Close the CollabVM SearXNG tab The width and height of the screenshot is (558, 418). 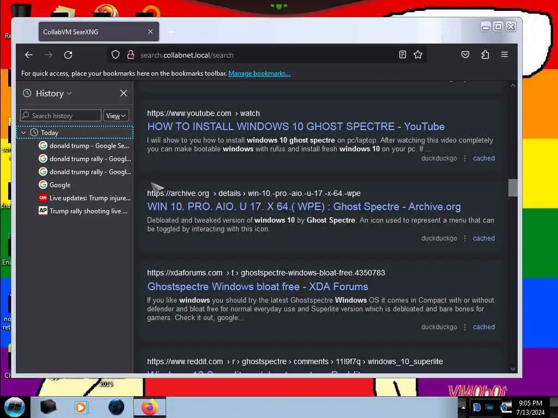coord(150,32)
